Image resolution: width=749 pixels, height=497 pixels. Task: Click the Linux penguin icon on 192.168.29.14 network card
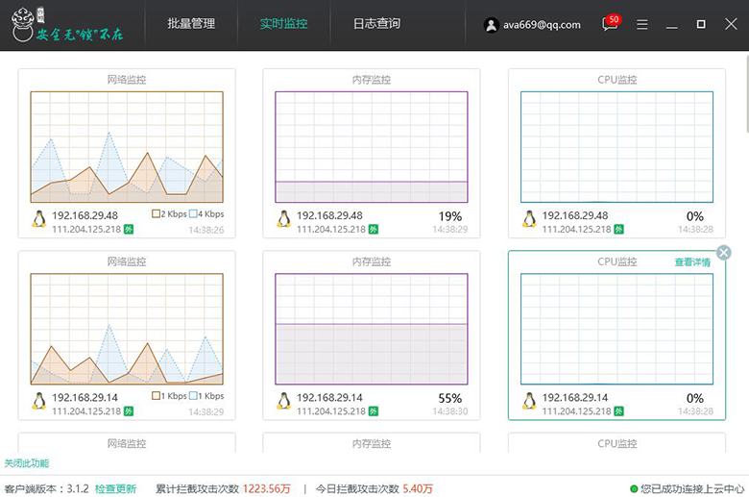39,401
